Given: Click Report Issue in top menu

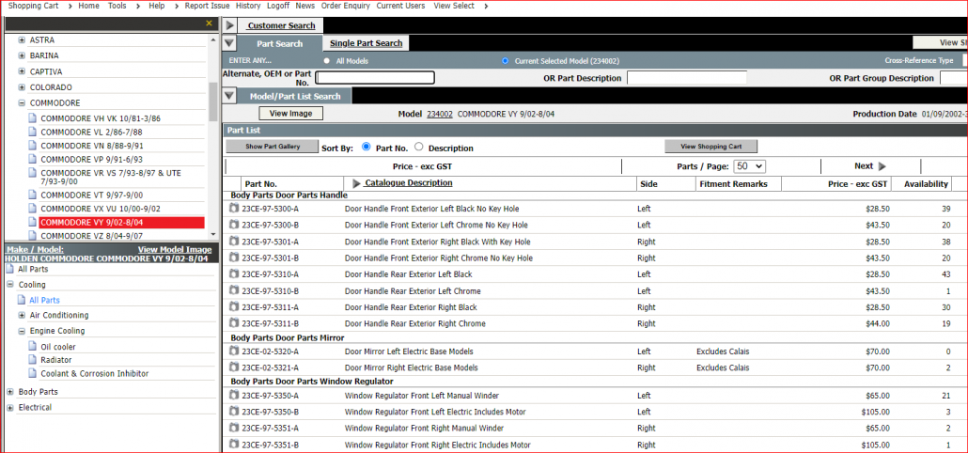Looking at the screenshot, I should (208, 6).
